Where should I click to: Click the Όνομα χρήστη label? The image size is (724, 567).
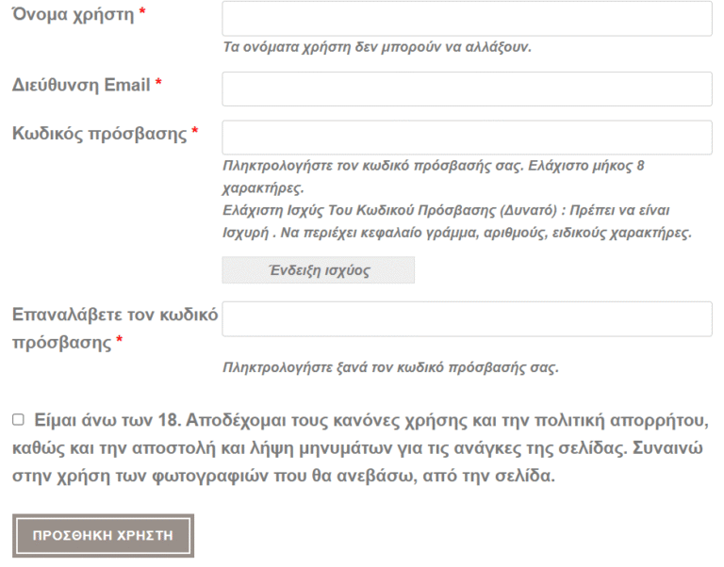click(73, 14)
